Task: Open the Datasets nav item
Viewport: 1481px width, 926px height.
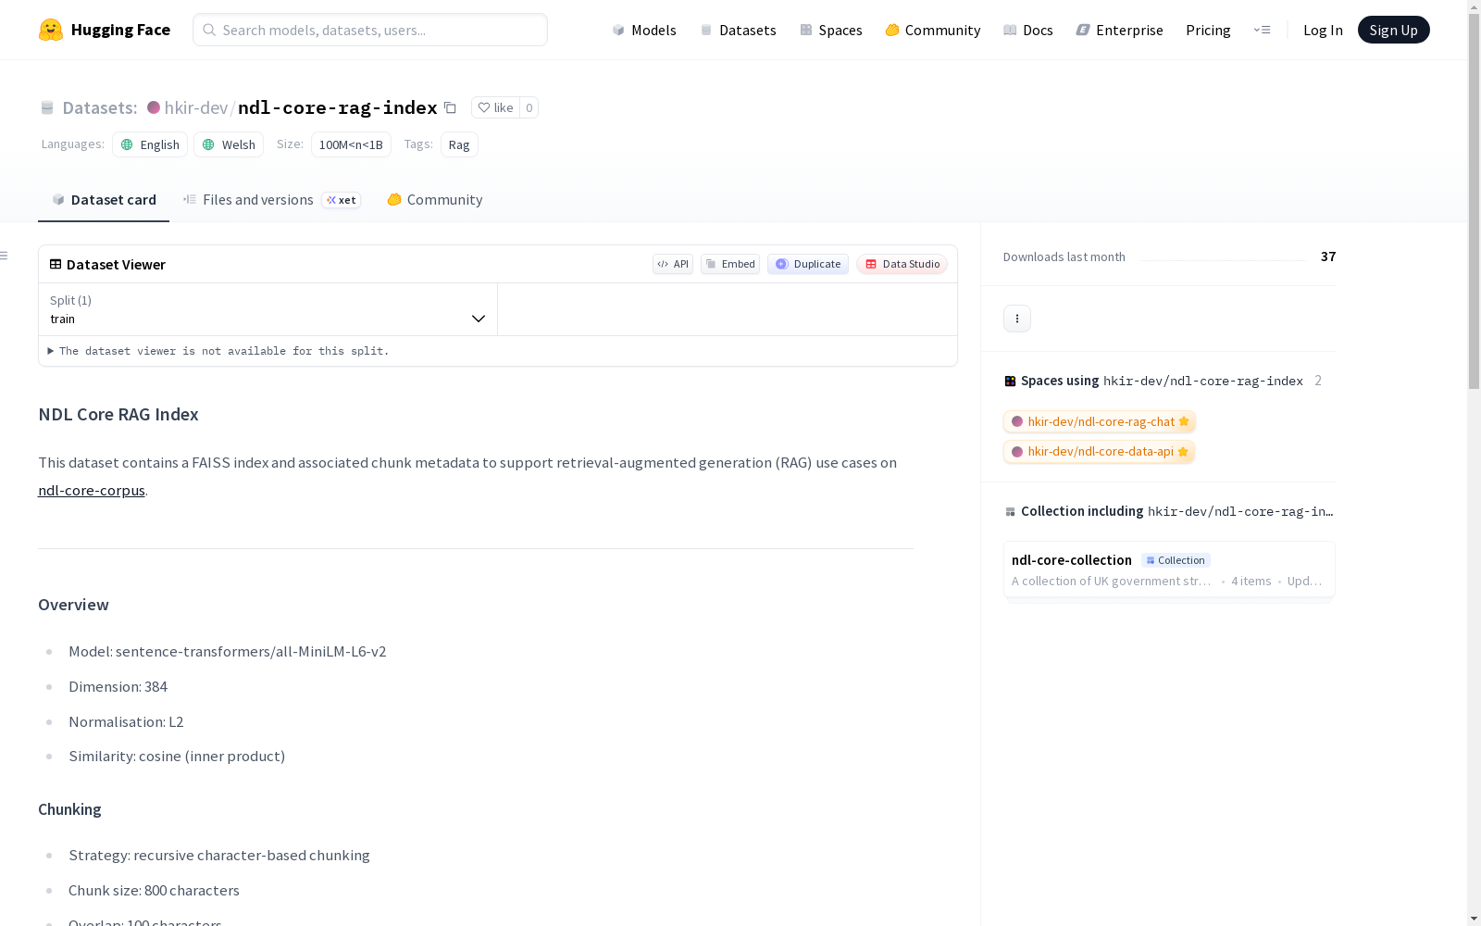Action: tap(738, 30)
